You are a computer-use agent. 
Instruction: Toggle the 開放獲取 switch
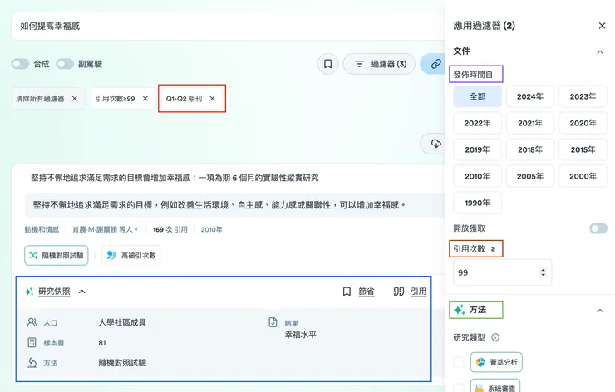click(x=598, y=228)
